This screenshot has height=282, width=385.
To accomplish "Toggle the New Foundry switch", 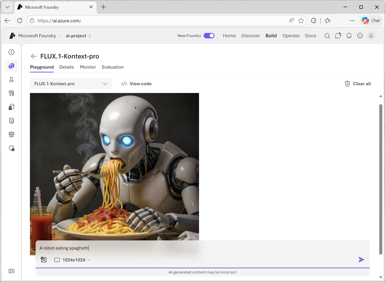I will point(209,36).
